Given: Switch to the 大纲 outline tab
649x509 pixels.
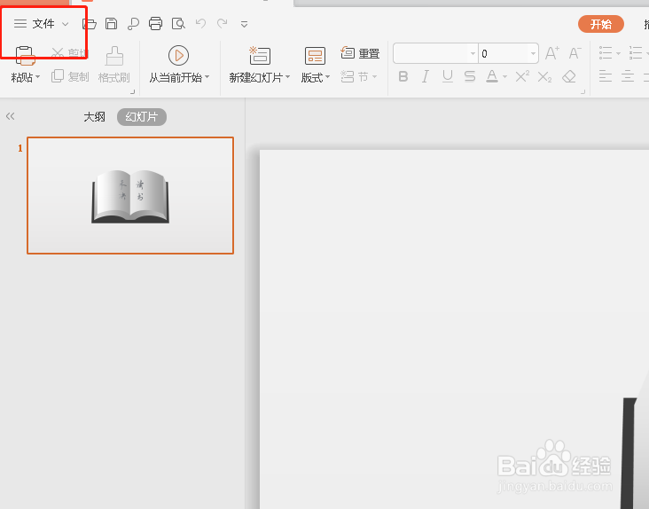Looking at the screenshot, I should coord(94,117).
